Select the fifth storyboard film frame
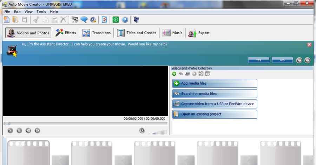Screen dimensions: 316x165 click(x=280, y=153)
